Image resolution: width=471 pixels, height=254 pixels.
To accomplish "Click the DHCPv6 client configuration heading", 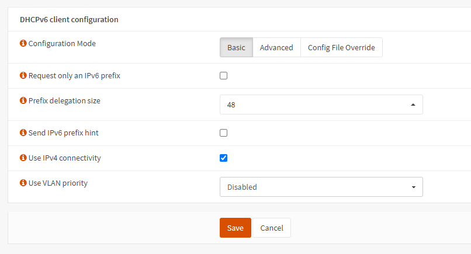I will 69,19.
